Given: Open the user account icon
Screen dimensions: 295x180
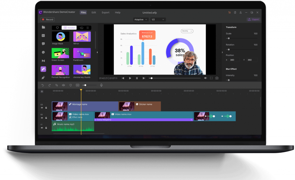Looking at the screenshot, I should 241,12.
